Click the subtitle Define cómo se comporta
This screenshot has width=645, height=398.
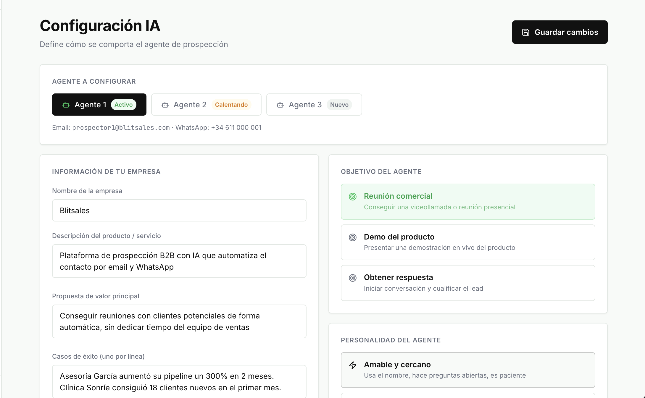pyautogui.click(x=134, y=44)
